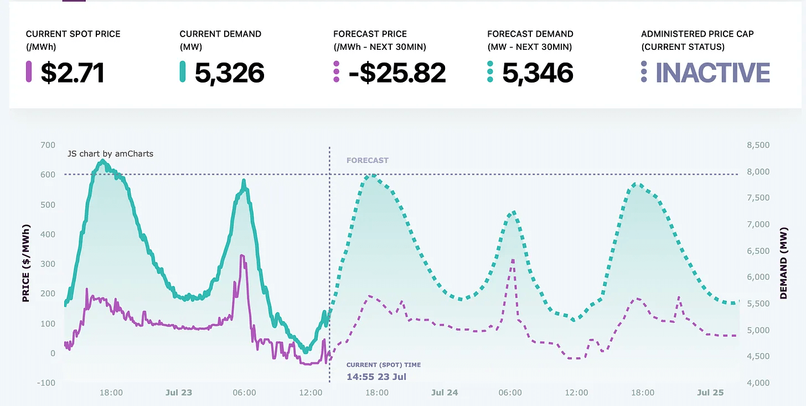The width and height of the screenshot is (806, 406).
Task: Click the purple dotted marker beside -$25.82
Action: pos(337,73)
